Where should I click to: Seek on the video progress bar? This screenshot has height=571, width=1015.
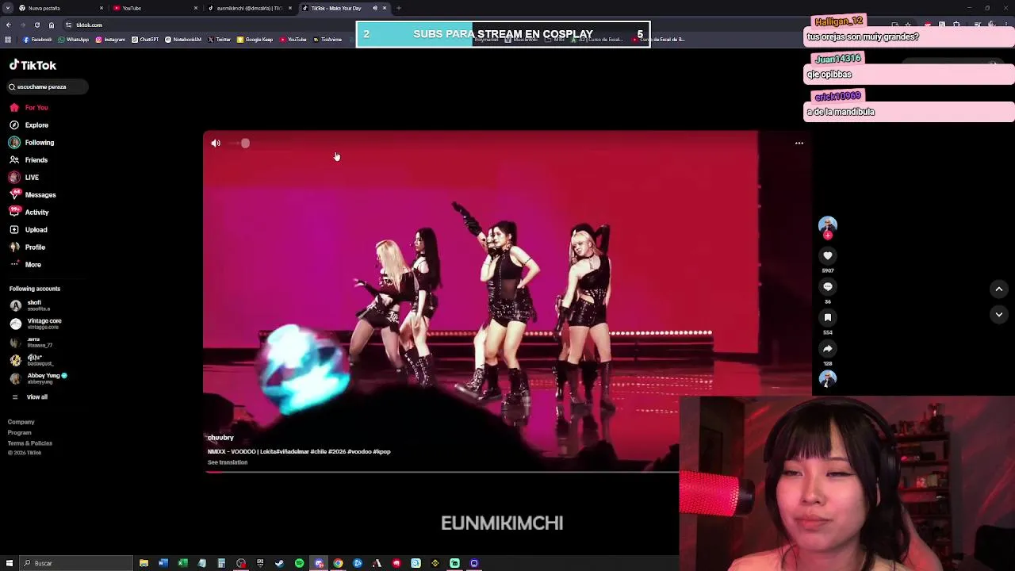click(x=442, y=472)
